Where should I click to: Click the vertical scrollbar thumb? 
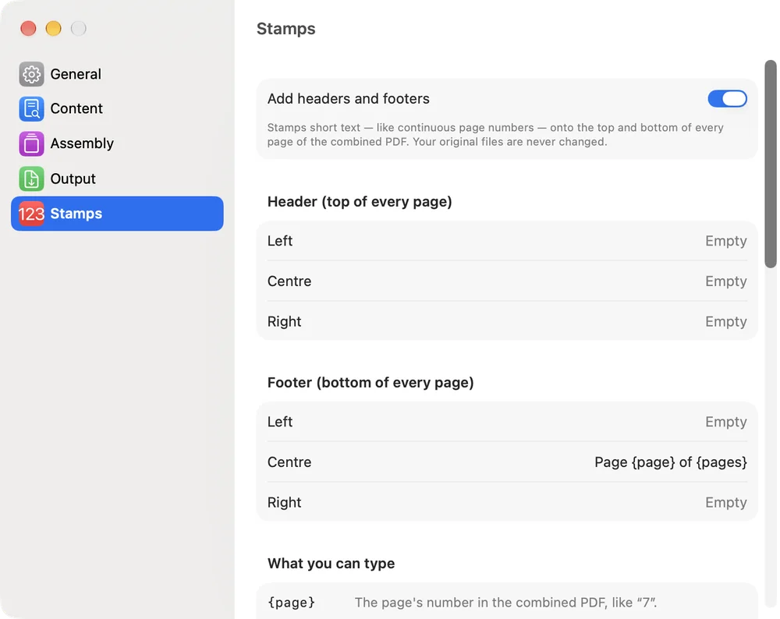(771, 164)
